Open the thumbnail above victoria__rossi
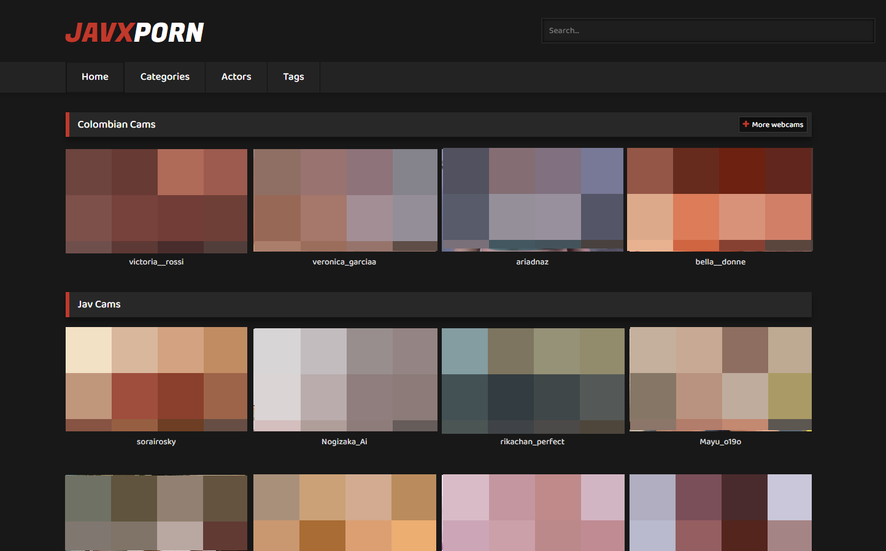Screen dimensions: 886x551 156,201
